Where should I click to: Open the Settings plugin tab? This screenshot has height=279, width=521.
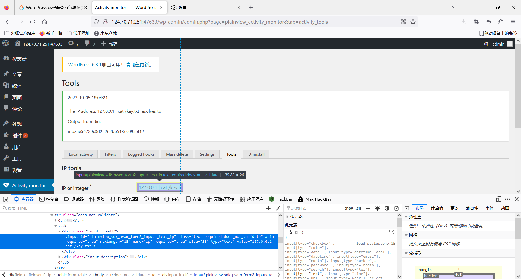coord(207,154)
